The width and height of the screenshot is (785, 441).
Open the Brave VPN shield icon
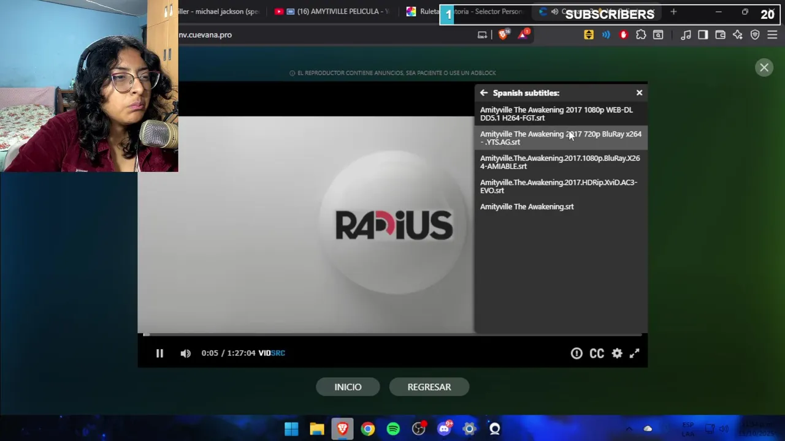(x=755, y=35)
